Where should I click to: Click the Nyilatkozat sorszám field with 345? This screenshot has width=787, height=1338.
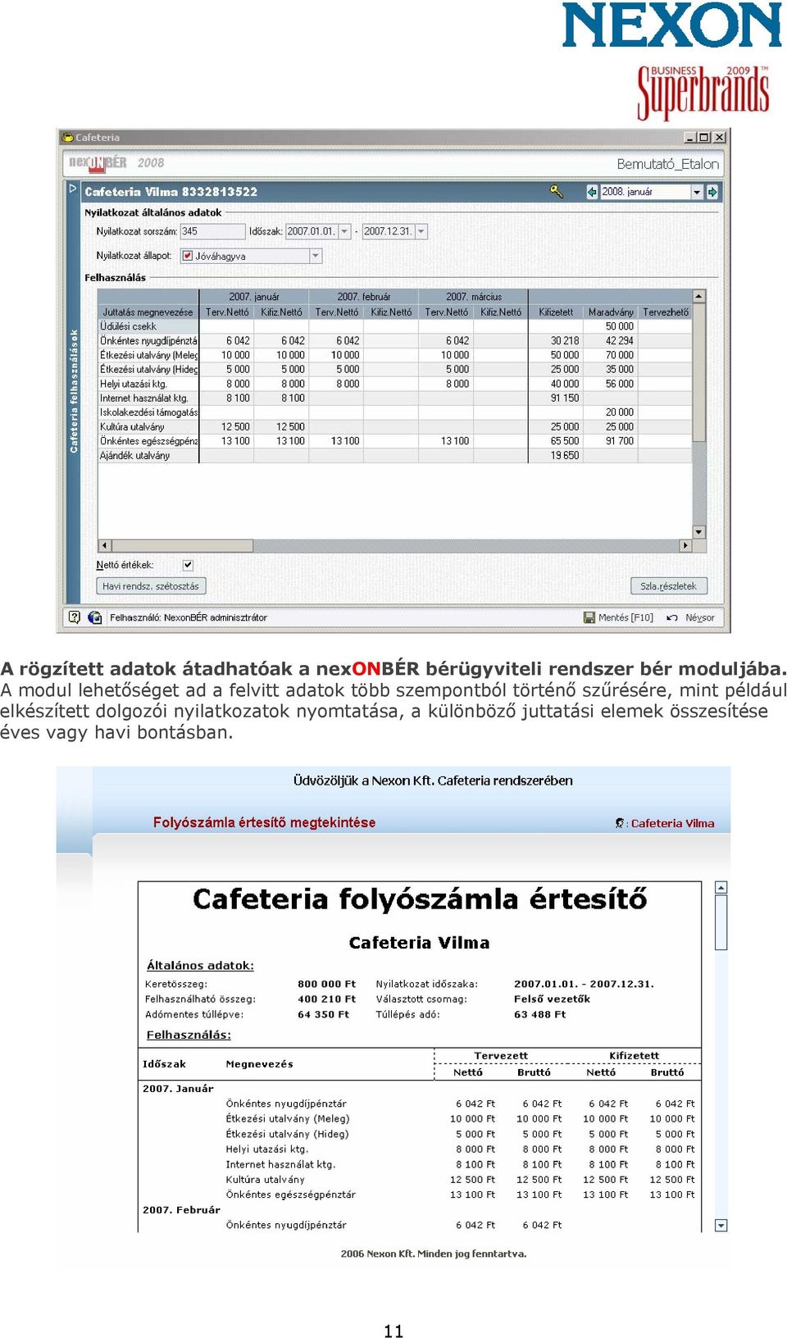coord(212,232)
